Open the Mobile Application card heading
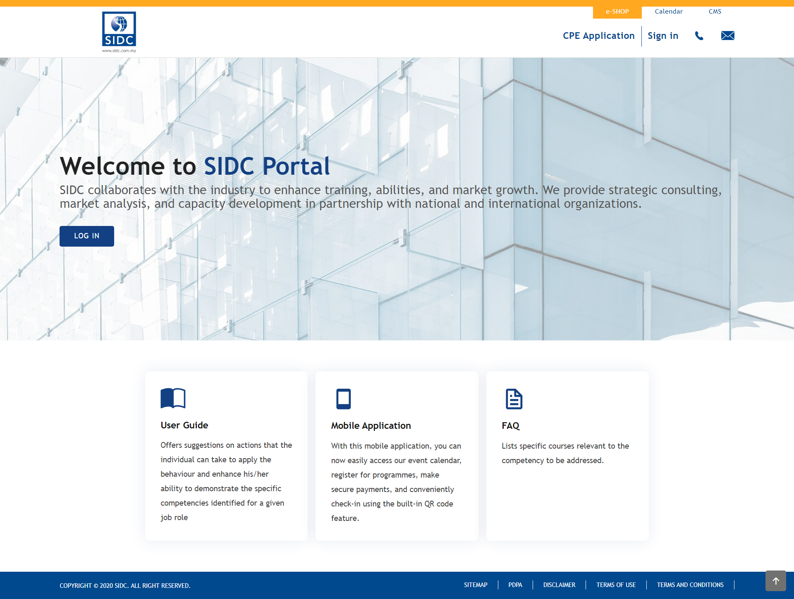Image resolution: width=794 pixels, height=599 pixels. pos(371,425)
